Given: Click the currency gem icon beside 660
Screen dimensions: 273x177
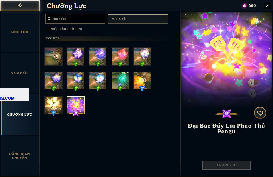Looking at the screenshot, I should click(x=245, y=6).
